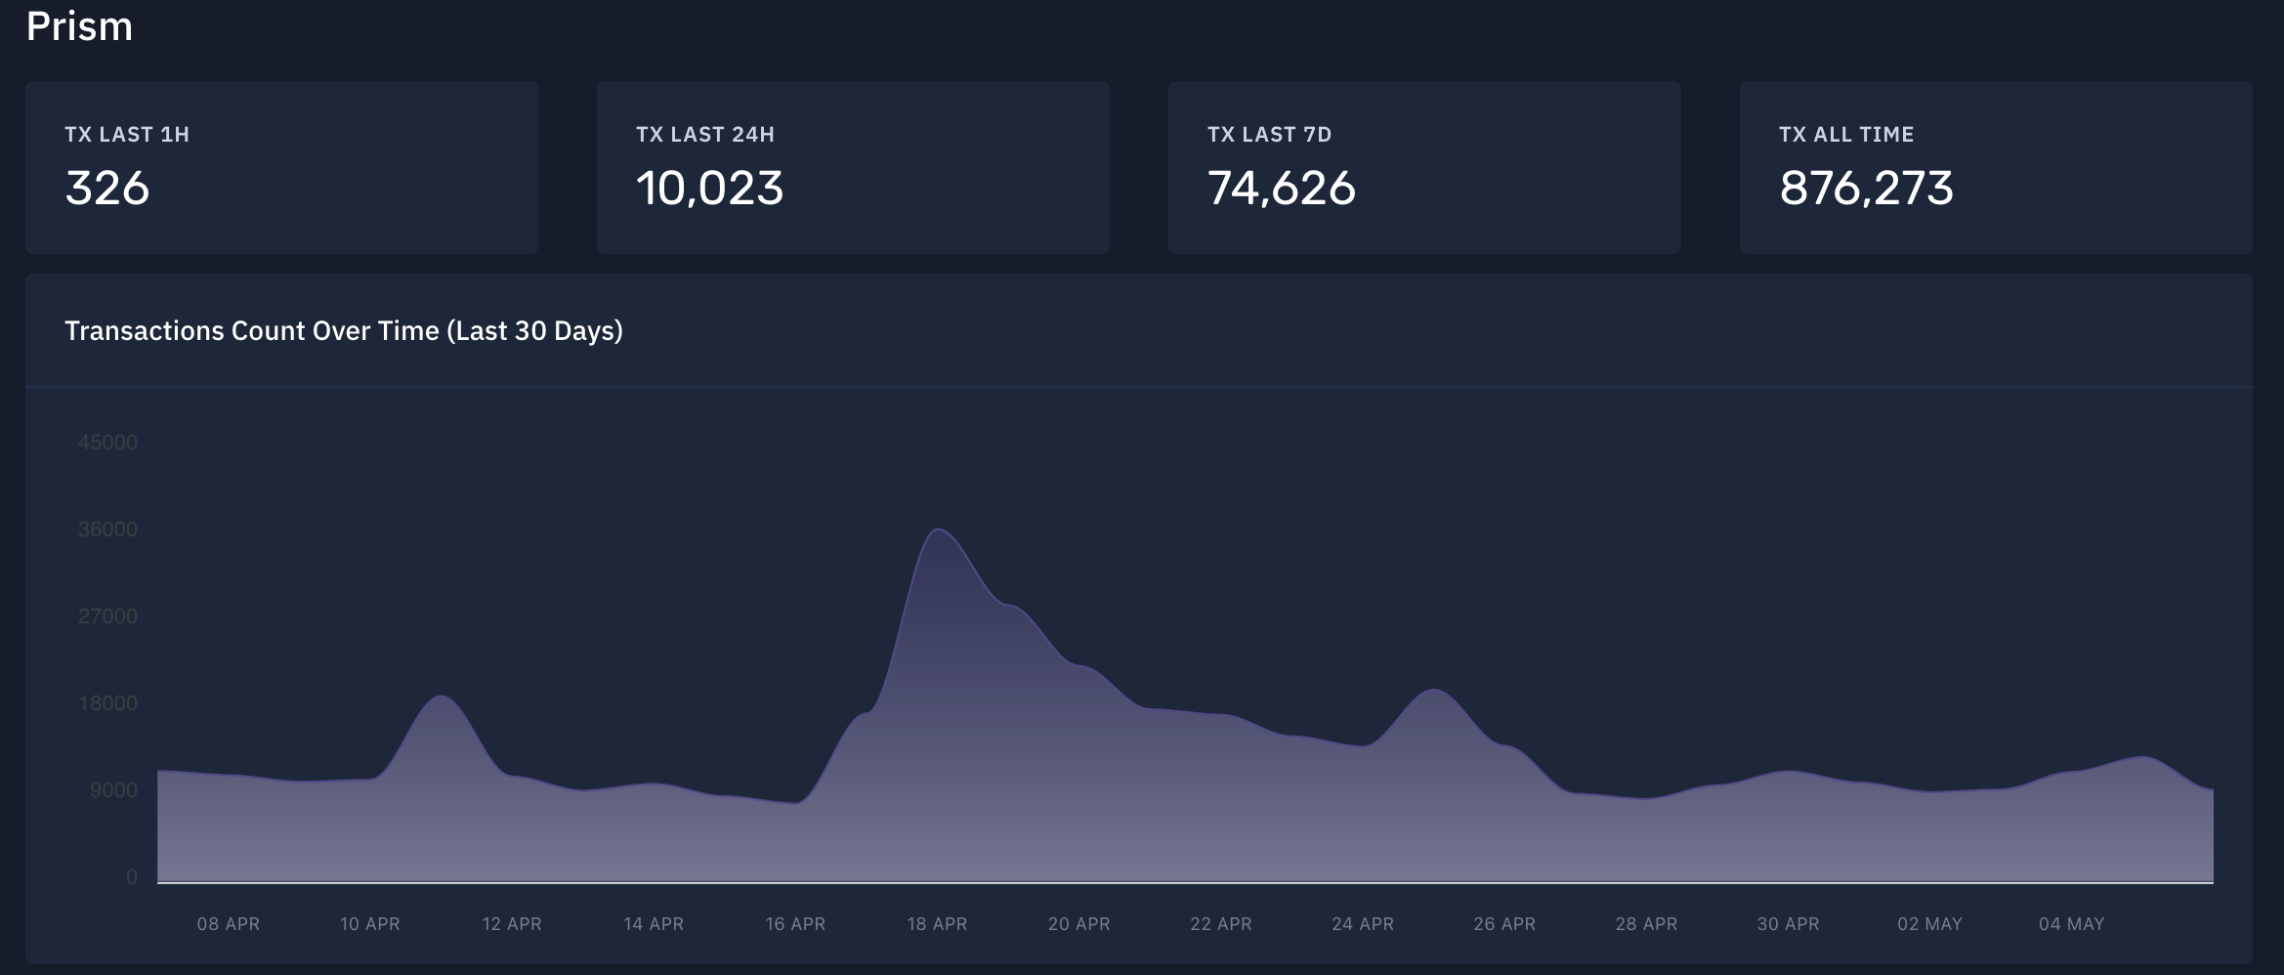This screenshot has height=975, width=2284.
Task: Click the 10 APR date label
Action: (370, 924)
